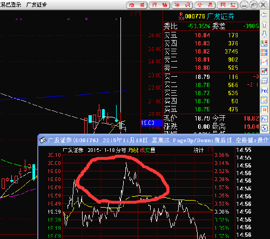Toggle the red square box beside 统计
270x239 pixels.
(x=210, y=149)
